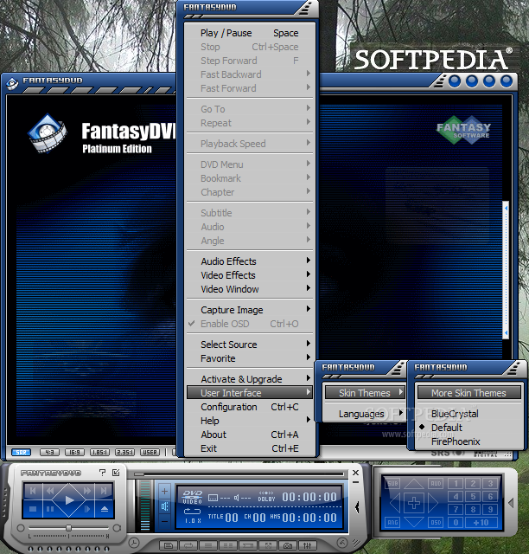Image resolution: width=529 pixels, height=554 pixels.
Task: Click the camera capture image icon
Action: [288, 546]
